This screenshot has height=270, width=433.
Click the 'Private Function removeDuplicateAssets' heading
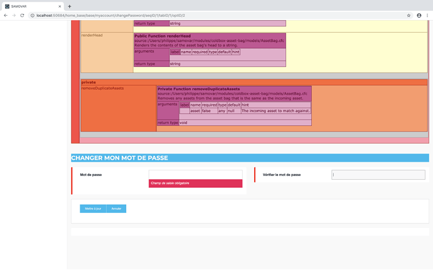pos(198,89)
